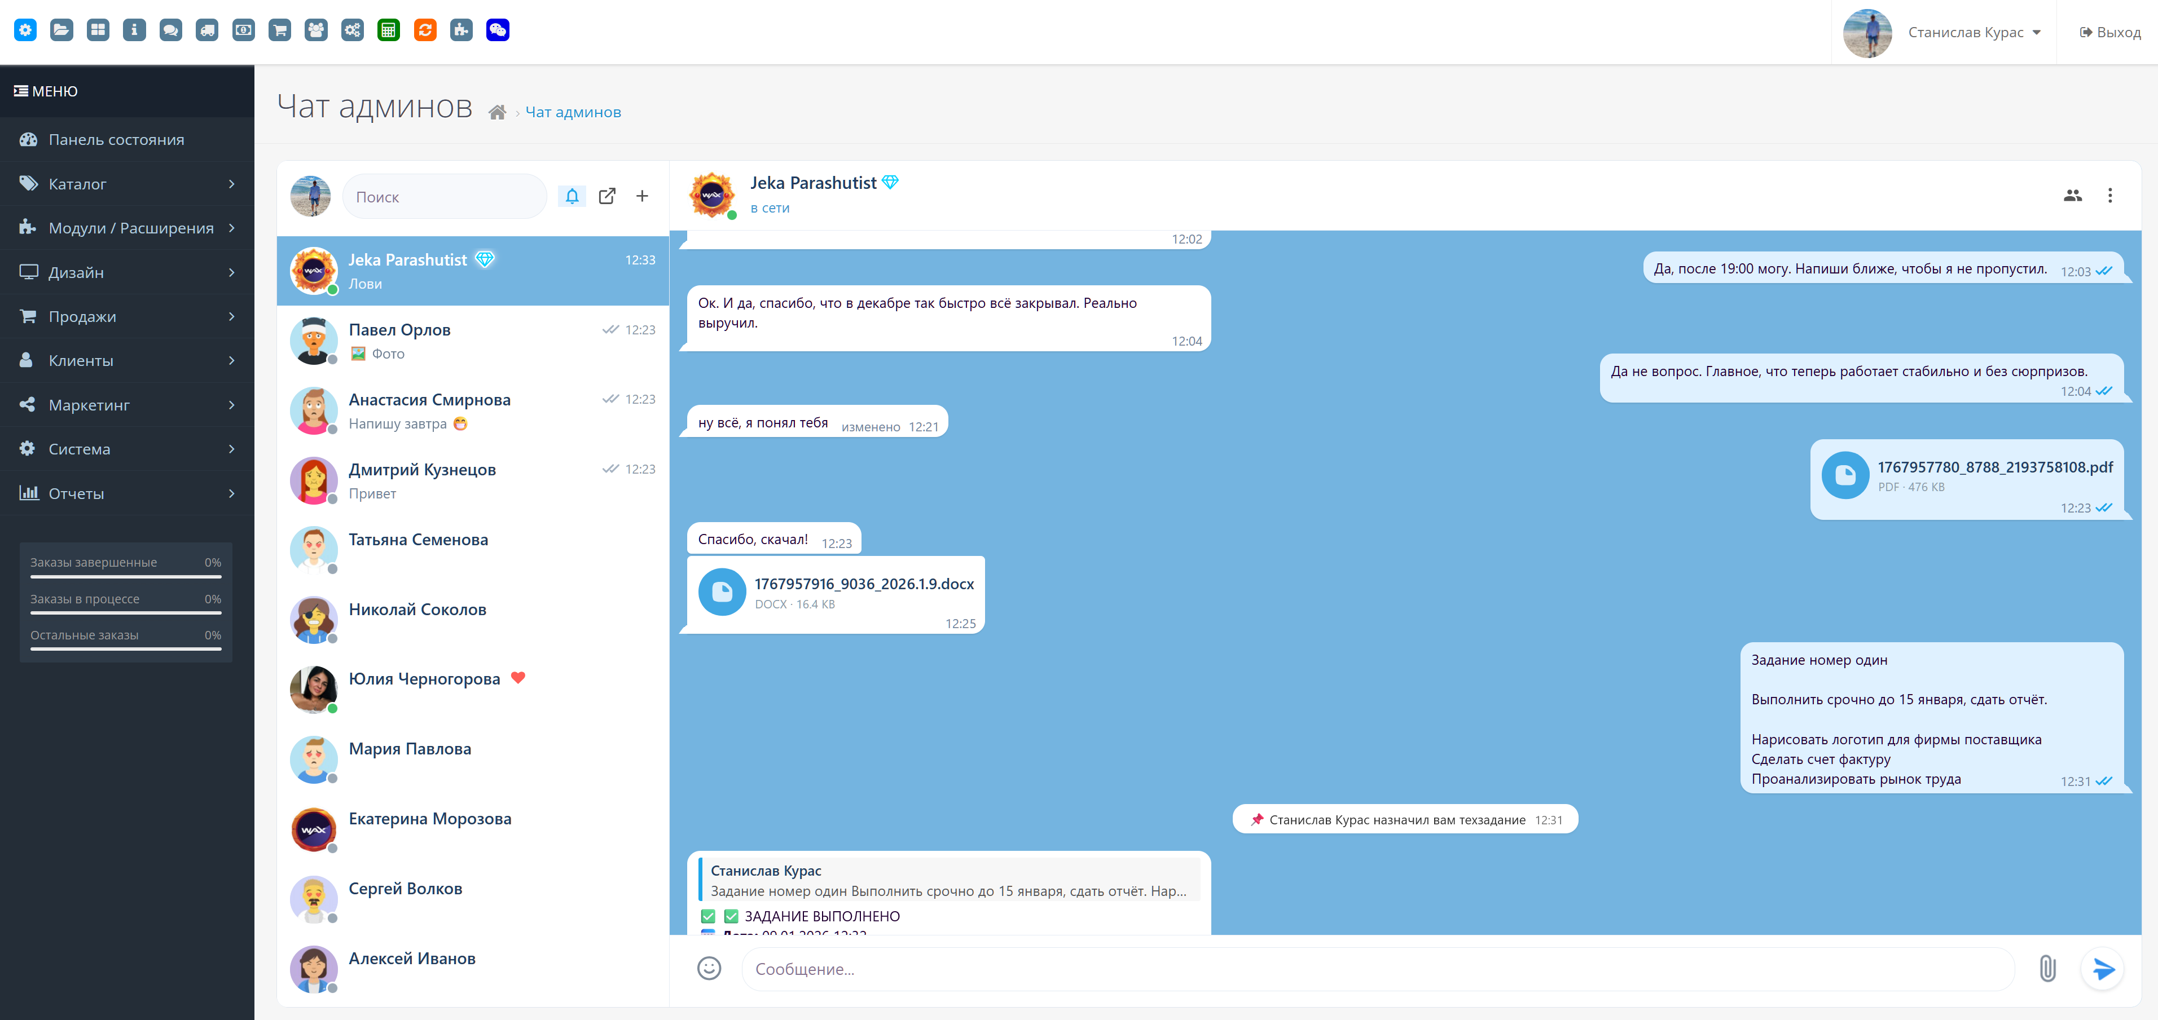This screenshot has width=2158, height=1020.
Task: Open Панель состояния menu item
Action: (x=116, y=140)
